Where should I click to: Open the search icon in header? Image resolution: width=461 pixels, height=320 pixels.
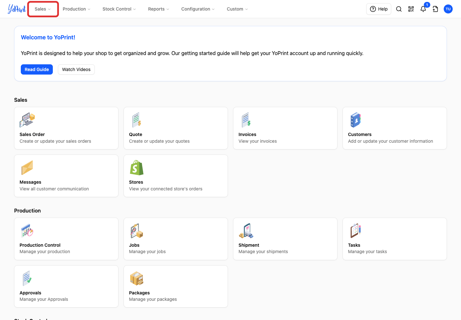399,9
